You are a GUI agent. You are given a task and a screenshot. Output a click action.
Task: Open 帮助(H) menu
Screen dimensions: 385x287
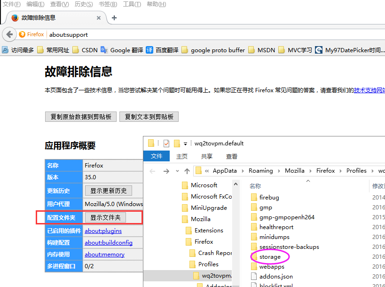tap(157, 4)
